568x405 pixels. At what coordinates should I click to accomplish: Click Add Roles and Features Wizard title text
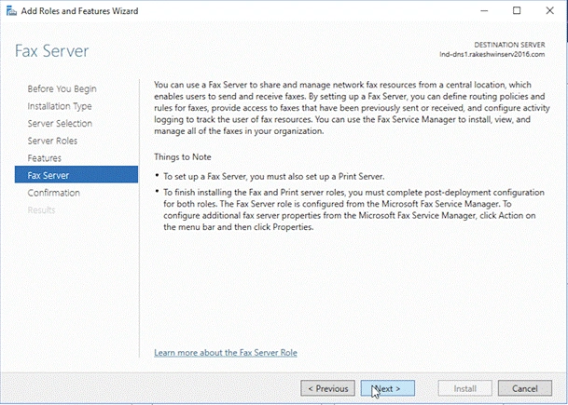tap(79, 11)
